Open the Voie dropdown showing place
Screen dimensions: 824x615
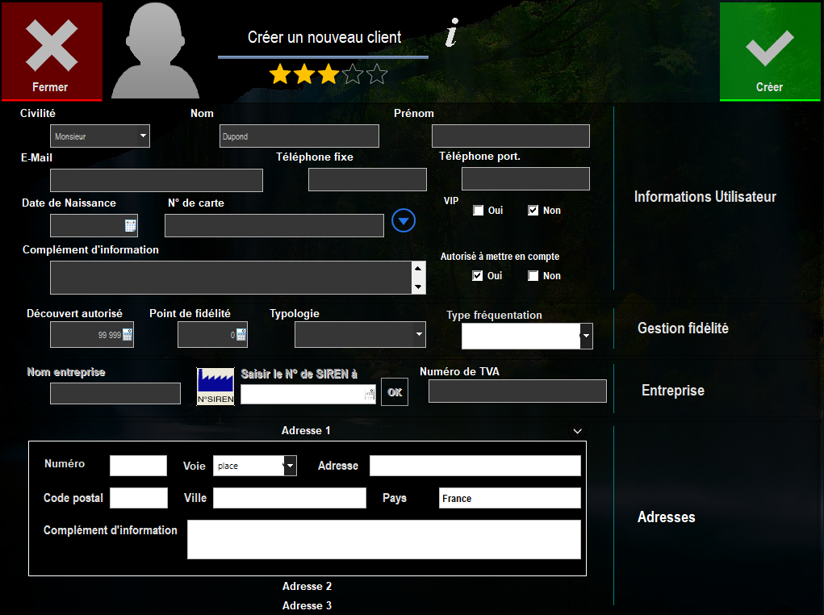point(255,466)
